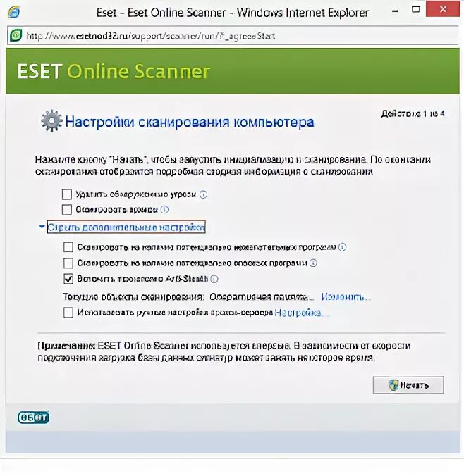Maximize the Internet Explorer window
This screenshot has height=476, width=464.
415,9
